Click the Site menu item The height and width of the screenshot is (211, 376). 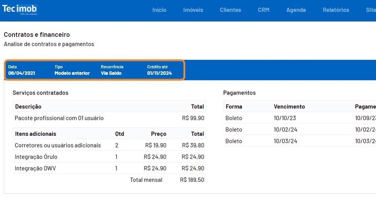(370, 10)
